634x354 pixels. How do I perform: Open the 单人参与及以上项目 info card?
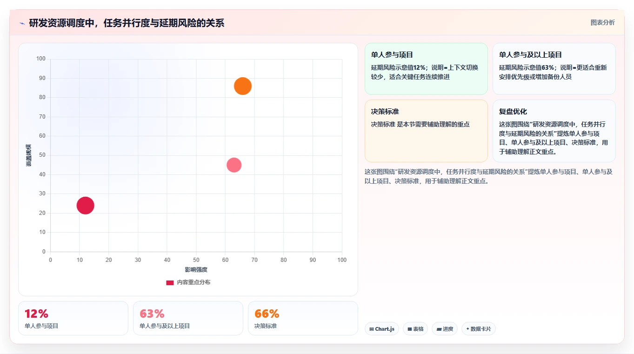554,69
